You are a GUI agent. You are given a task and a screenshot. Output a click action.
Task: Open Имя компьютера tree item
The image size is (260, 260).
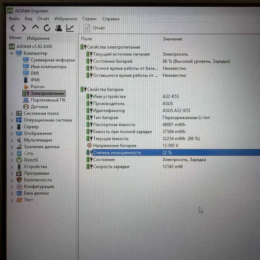click(45, 66)
